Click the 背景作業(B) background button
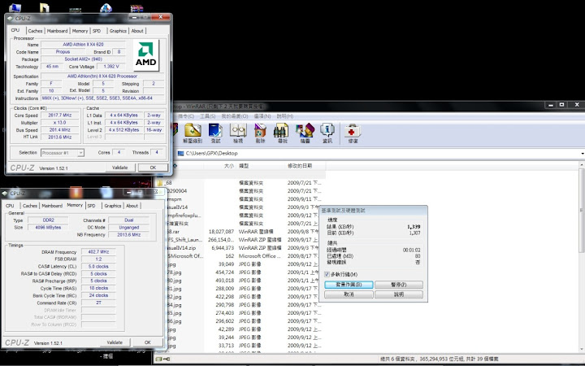 tap(349, 285)
